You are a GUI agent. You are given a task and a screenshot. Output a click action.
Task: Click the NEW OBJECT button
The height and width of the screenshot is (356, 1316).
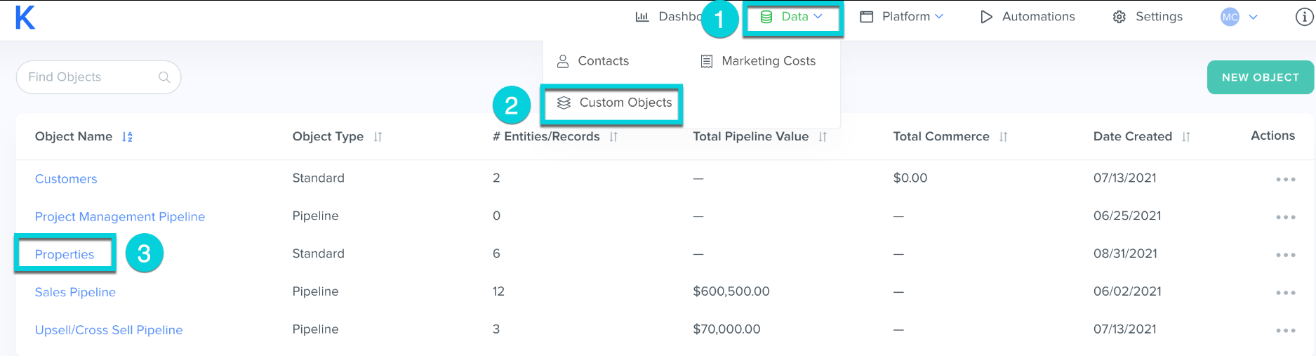[1261, 77]
